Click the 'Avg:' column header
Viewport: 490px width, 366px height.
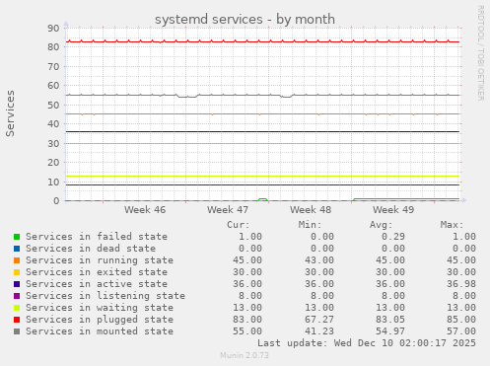pos(382,225)
